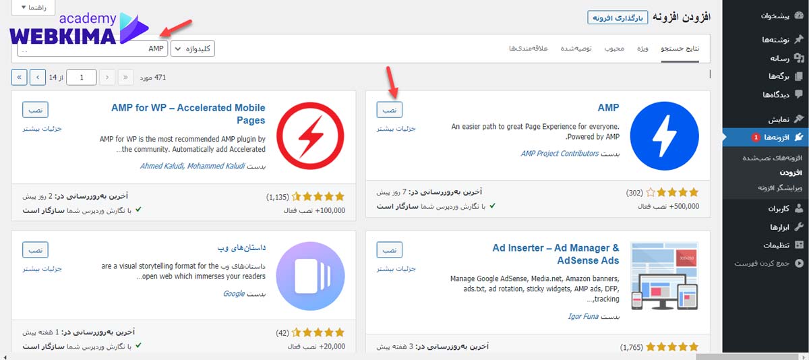Open more details (جزئیات بیشتر) for AMP plugin
The image size is (809, 360).
point(395,128)
